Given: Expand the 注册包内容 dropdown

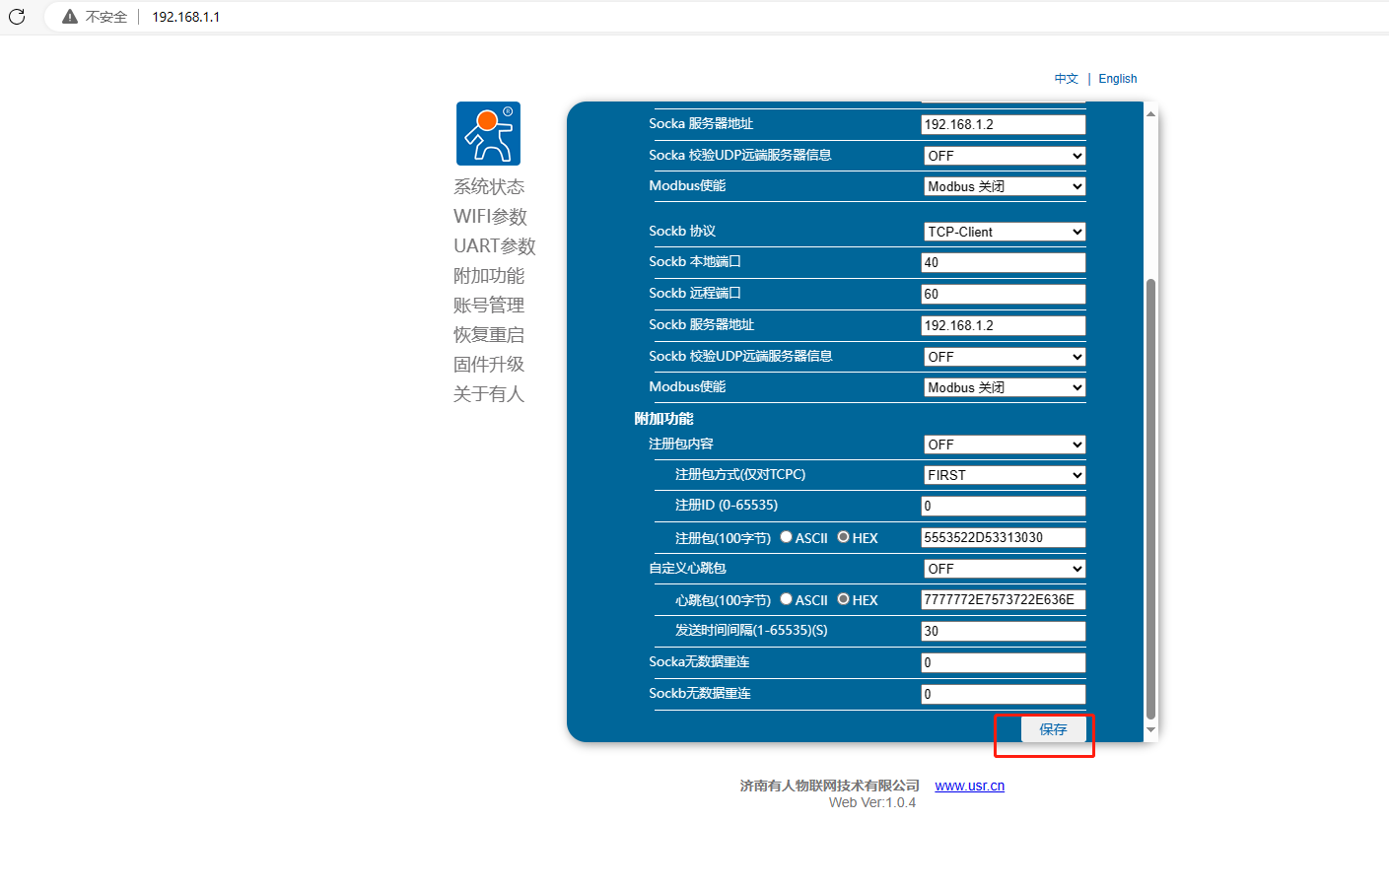Looking at the screenshot, I should click(1004, 445).
